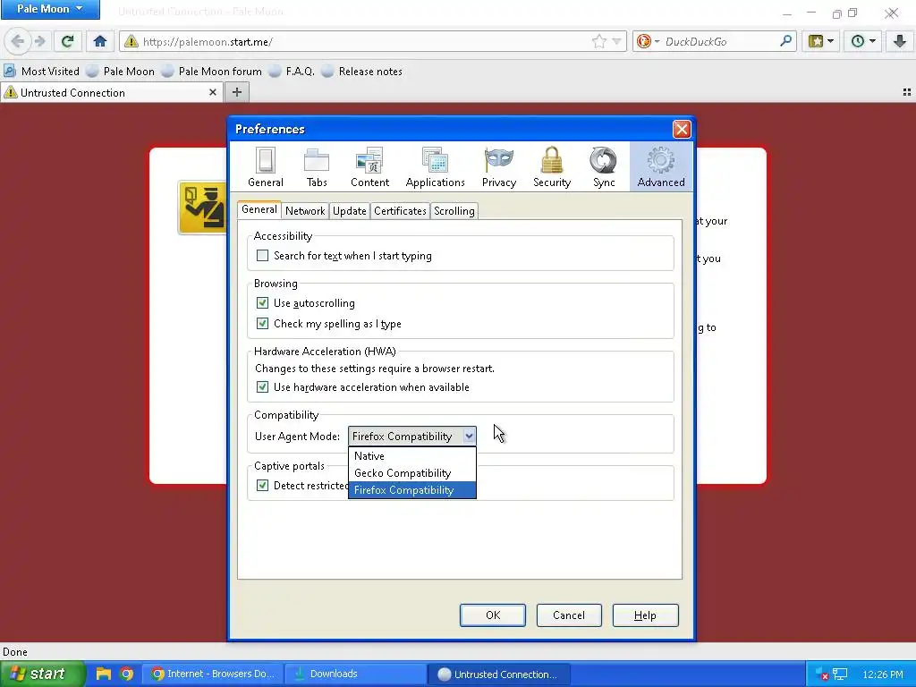Open the folder icon in the taskbar

[104, 674]
